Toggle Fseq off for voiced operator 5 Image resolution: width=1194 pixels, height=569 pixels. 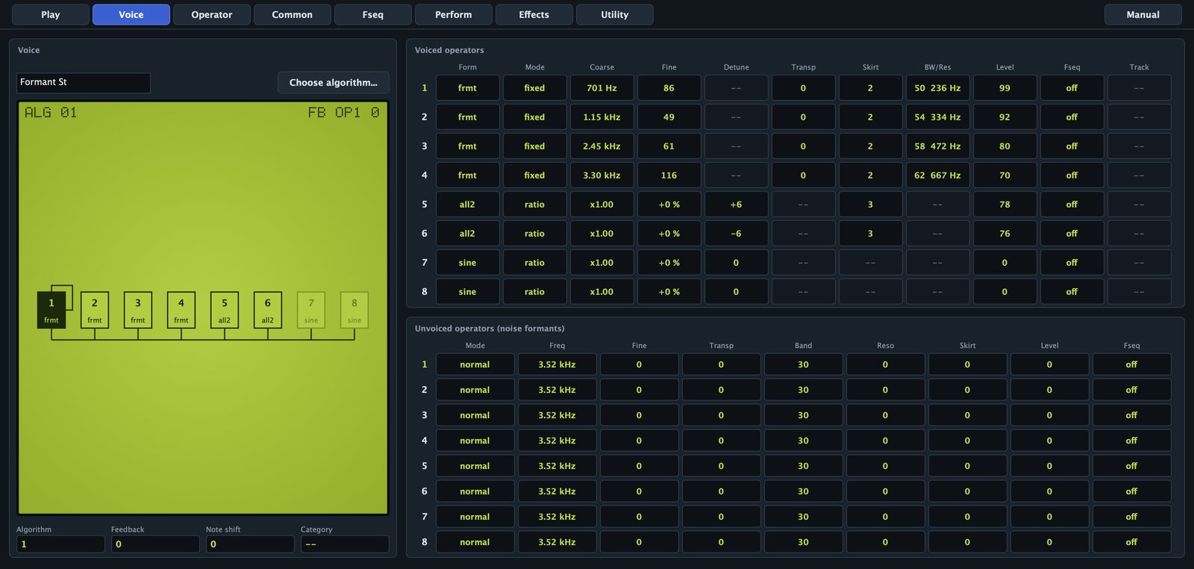pyautogui.click(x=1072, y=205)
